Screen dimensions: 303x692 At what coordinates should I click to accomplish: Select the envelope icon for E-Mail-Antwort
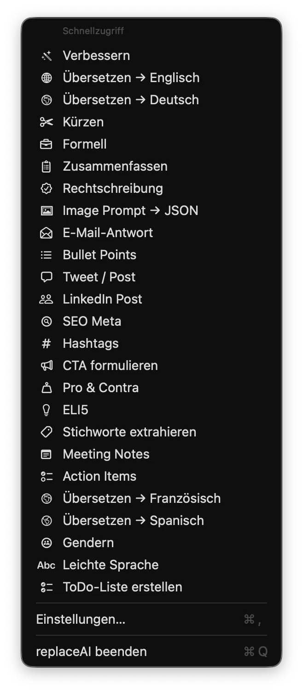46,233
